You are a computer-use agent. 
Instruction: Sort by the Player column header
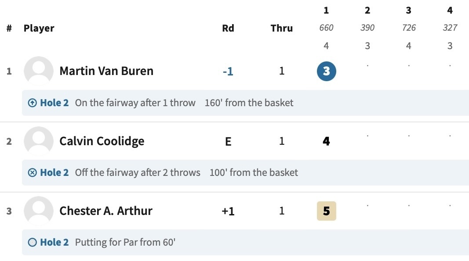coord(39,28)
